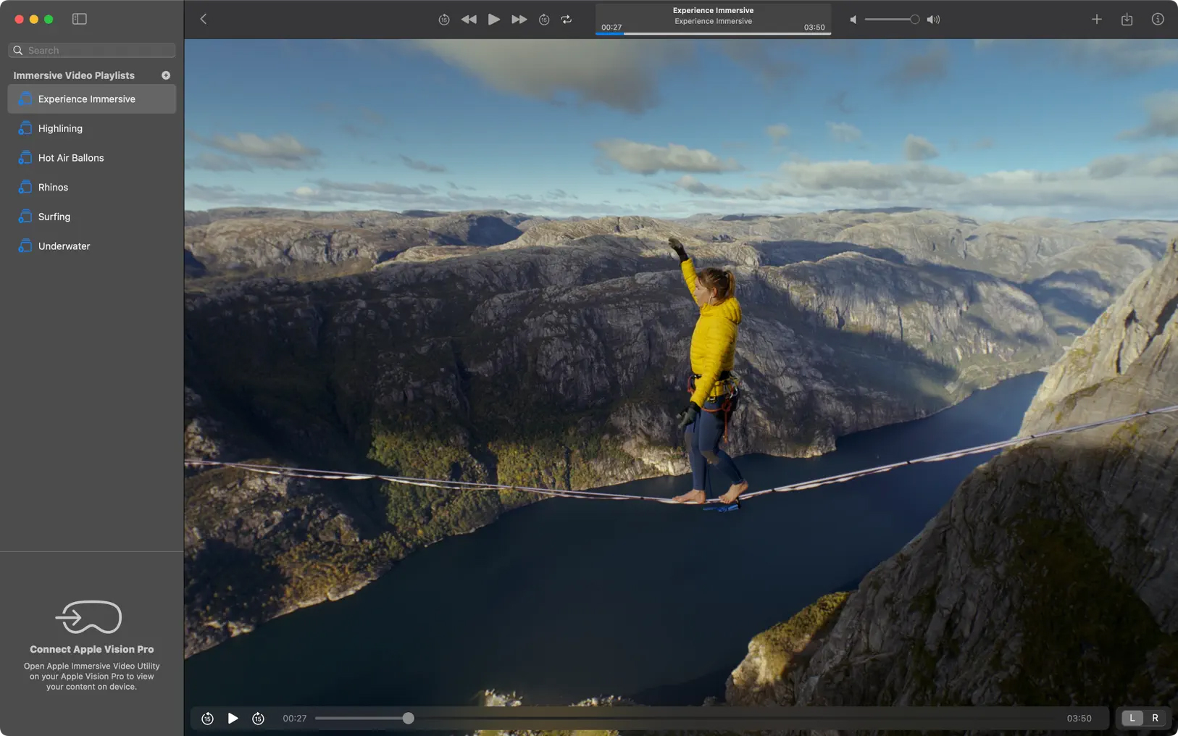This screenshot has height=736, width=1178.
Task: Choose the Surfing playlist
Action: tap(54, 217)
